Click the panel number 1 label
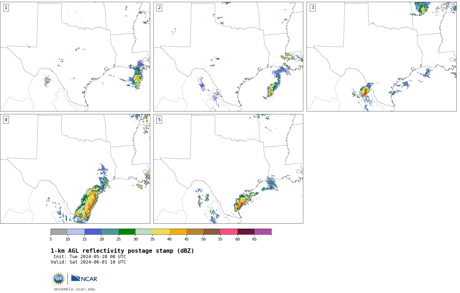The width and height of the screenshot is (460, 293). click(6, 8)
